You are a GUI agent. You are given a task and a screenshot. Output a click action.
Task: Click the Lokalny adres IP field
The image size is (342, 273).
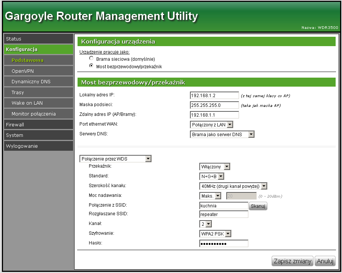(214, 96)
